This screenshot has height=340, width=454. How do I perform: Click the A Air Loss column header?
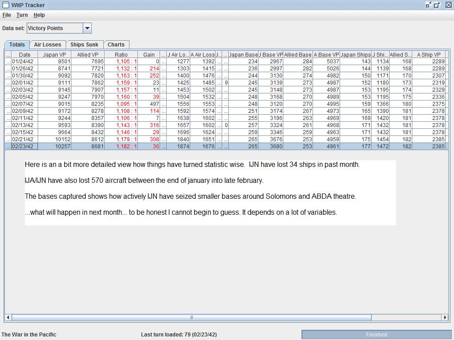point(202,54)
